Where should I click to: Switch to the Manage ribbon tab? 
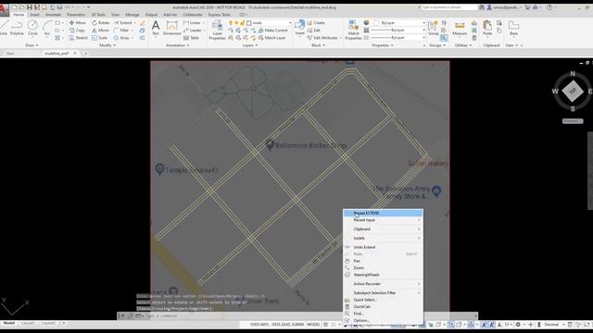pyautogui.click(x=132, y=15)
